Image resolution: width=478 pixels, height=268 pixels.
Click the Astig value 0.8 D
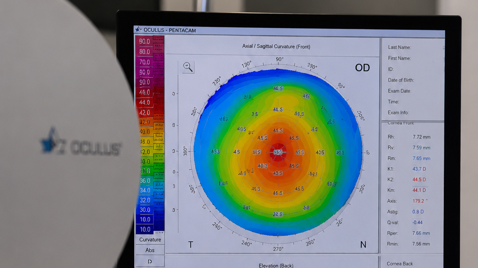tap(418, 212)
